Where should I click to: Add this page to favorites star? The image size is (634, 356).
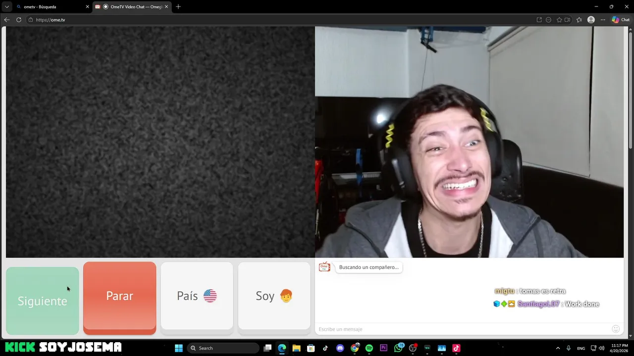559,20
